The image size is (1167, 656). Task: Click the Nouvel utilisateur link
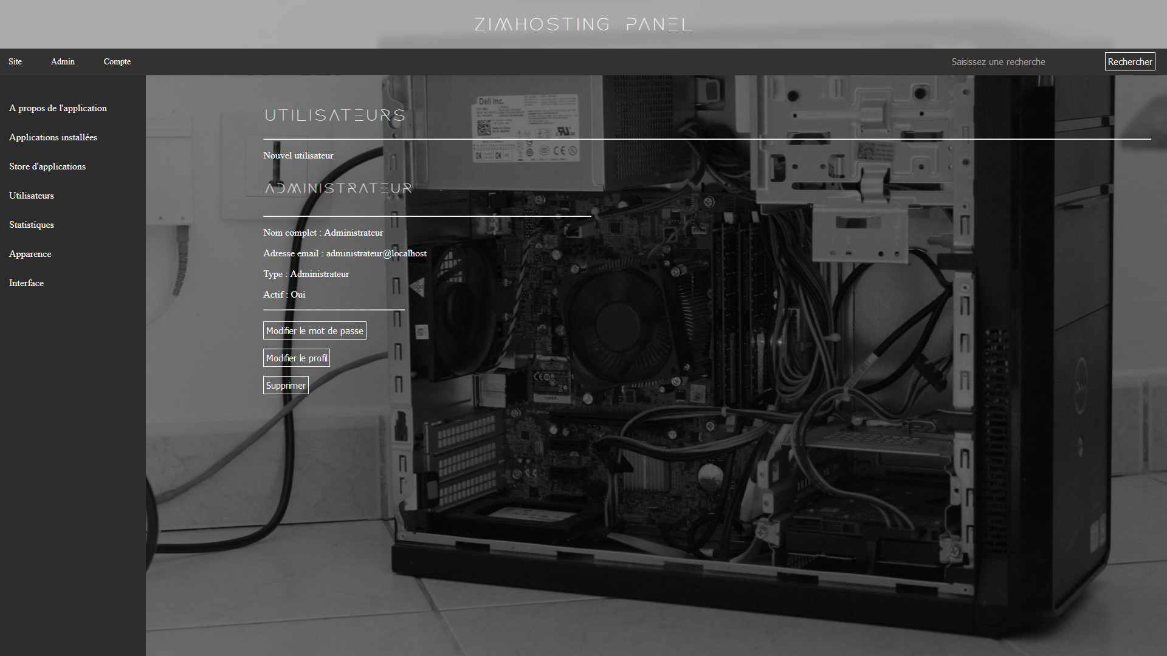[x=298, y=155]
